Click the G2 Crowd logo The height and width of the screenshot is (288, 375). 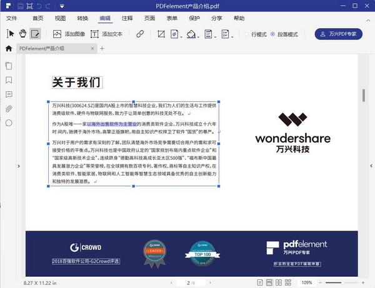[x=86, y=247]
